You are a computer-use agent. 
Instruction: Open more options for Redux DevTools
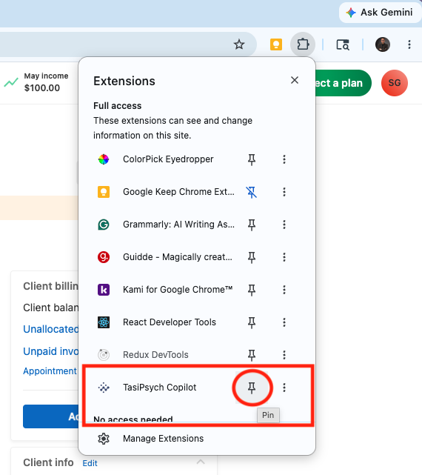pos(284,355)
